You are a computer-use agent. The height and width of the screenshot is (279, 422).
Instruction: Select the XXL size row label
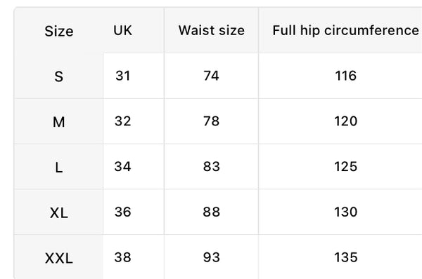coord(58,257)
